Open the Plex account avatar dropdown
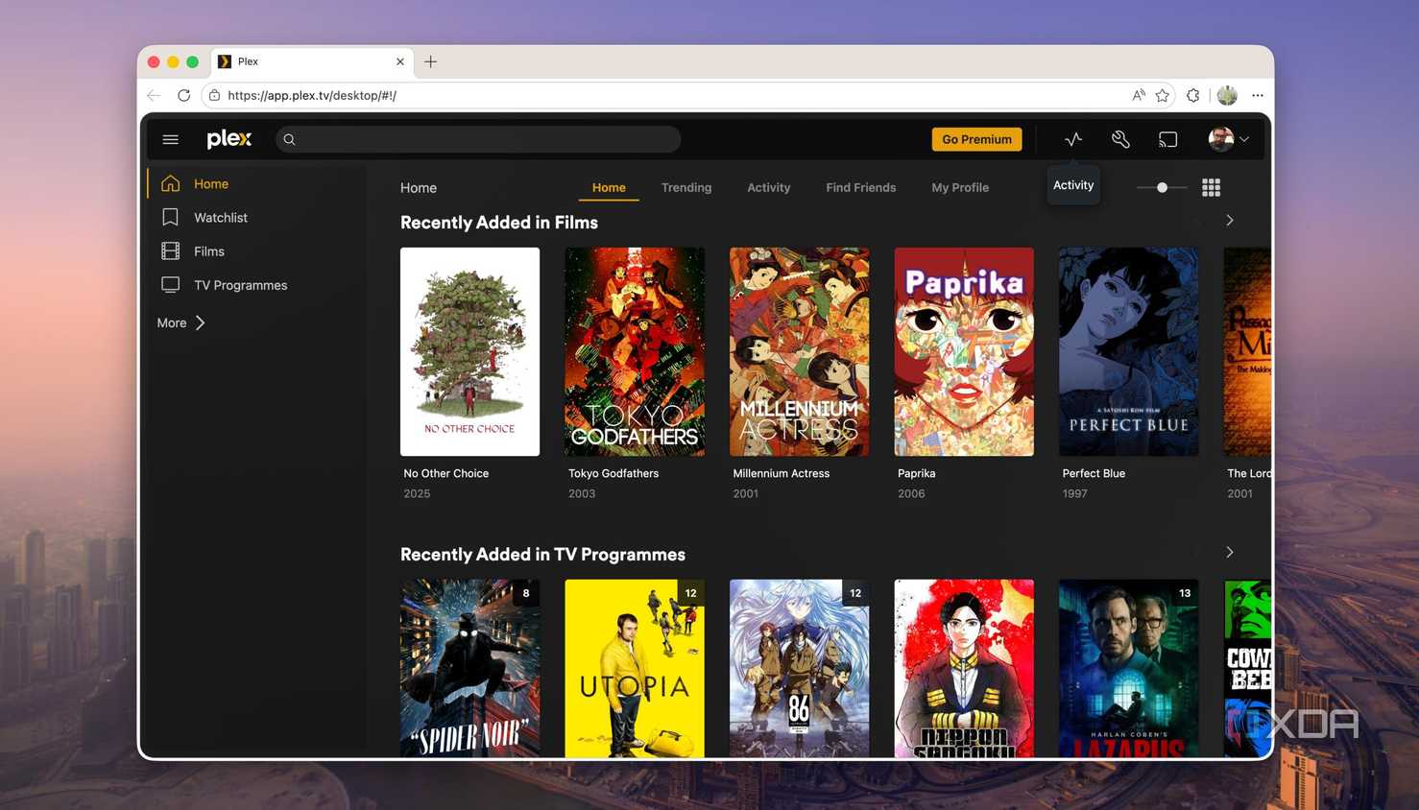Viewport: 1419px width, 810px height. point(1228,139)
